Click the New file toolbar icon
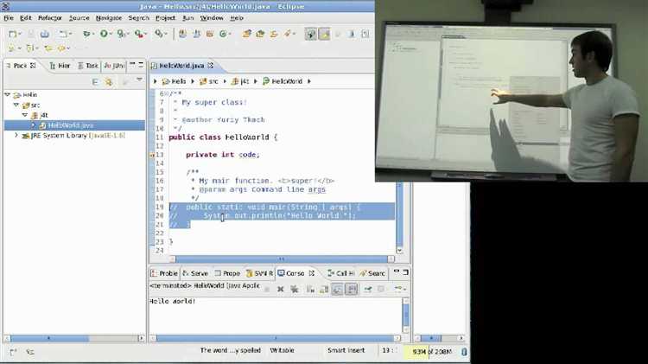This screenshot has height=364, width=648. pyautogui.click(x=12, y=34)
